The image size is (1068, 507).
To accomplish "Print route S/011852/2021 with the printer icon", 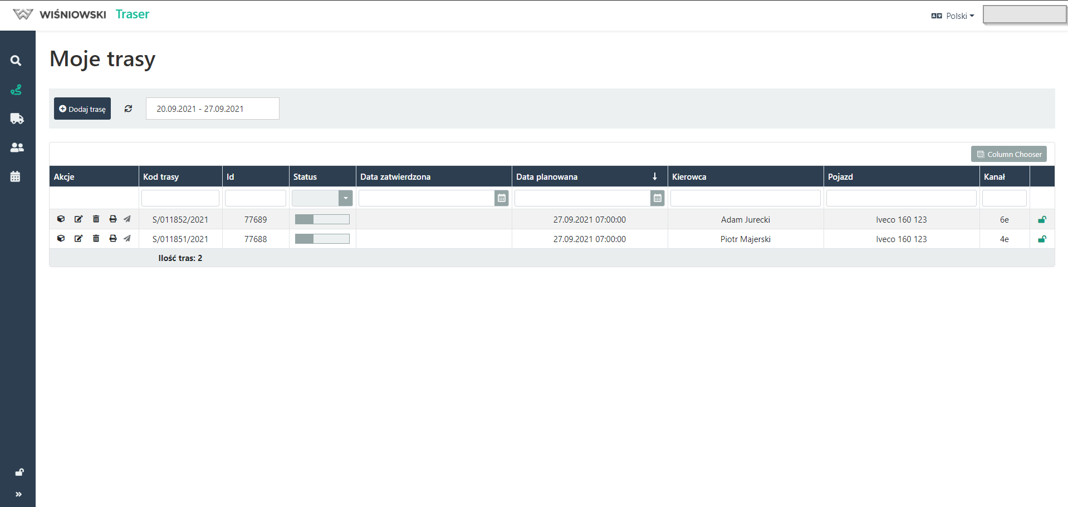I will 113,219.
